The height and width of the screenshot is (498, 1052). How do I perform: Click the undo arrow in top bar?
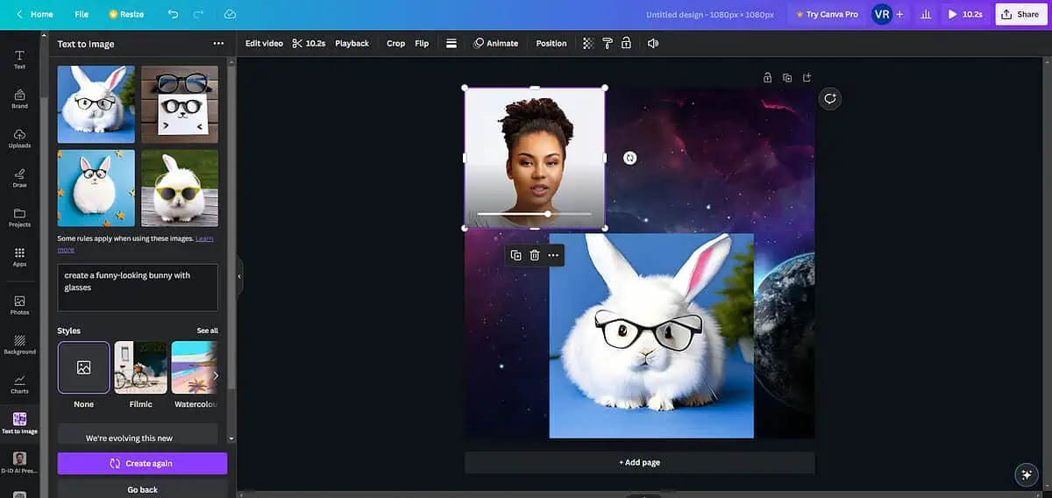pos(173,14)
